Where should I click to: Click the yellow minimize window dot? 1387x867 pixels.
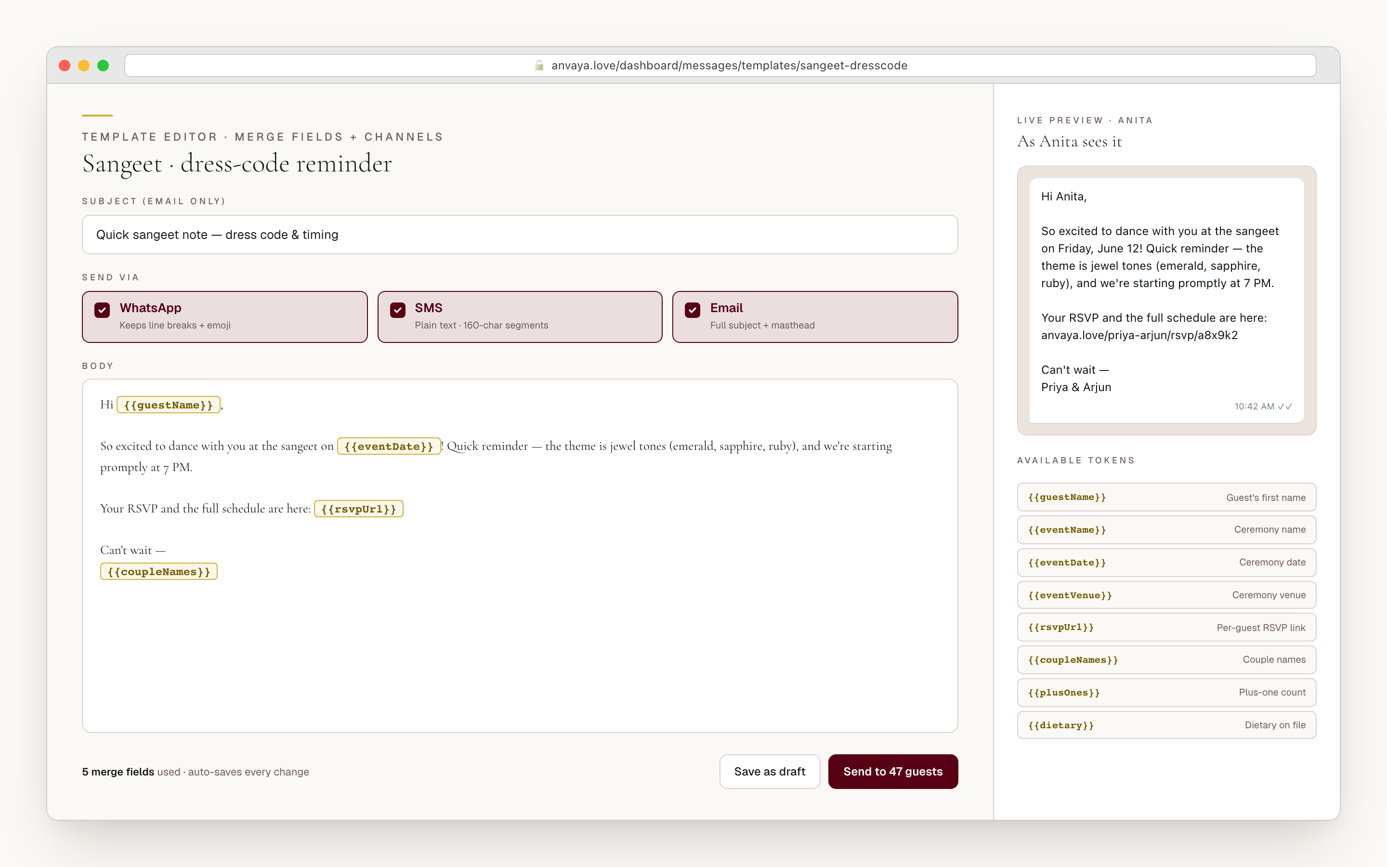coord(84,66)
